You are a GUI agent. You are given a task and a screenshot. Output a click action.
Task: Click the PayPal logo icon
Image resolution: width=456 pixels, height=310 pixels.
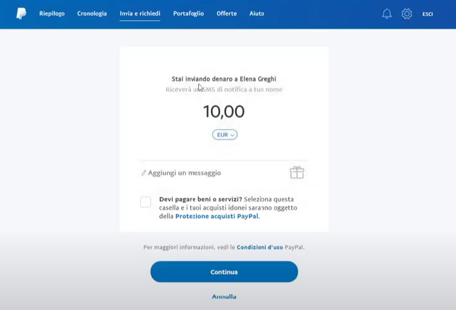[x=21, y=13]
